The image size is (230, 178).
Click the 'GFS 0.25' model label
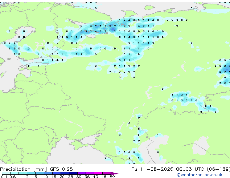pyautogui.click(x=61, y=169)
